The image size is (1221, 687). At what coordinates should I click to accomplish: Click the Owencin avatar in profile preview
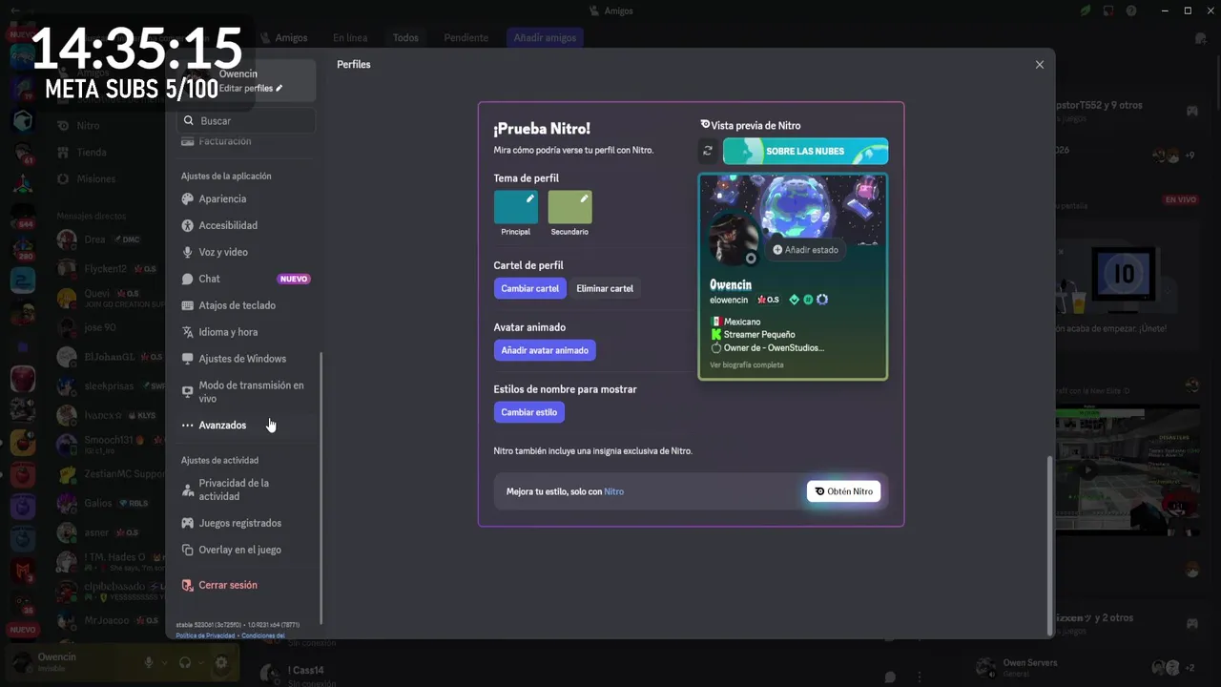coord(734,239)
